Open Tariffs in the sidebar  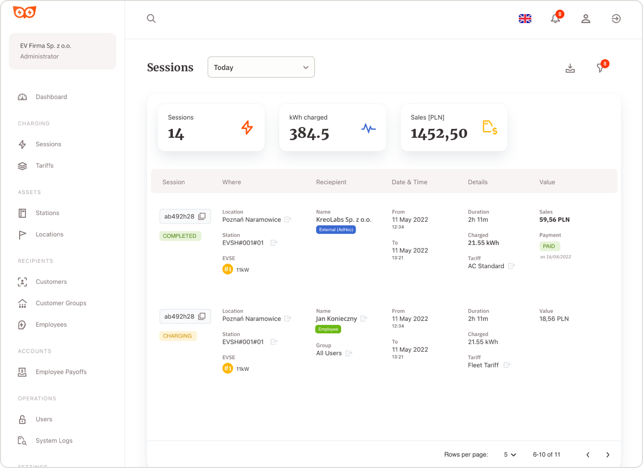(44, 166)
